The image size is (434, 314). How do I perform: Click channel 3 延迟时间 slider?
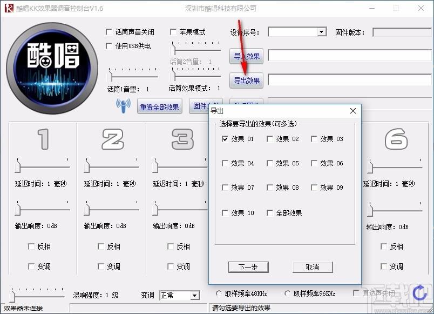click(180, 166)
